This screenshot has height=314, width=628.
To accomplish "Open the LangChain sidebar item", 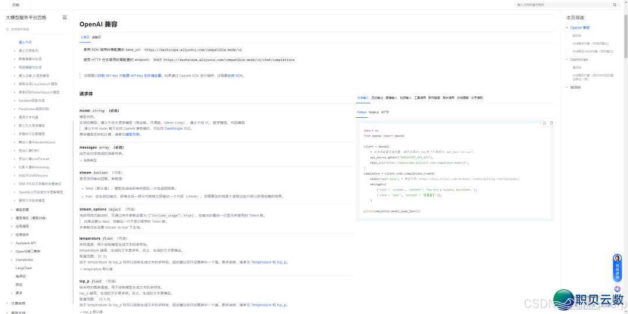I will point(24,268).
